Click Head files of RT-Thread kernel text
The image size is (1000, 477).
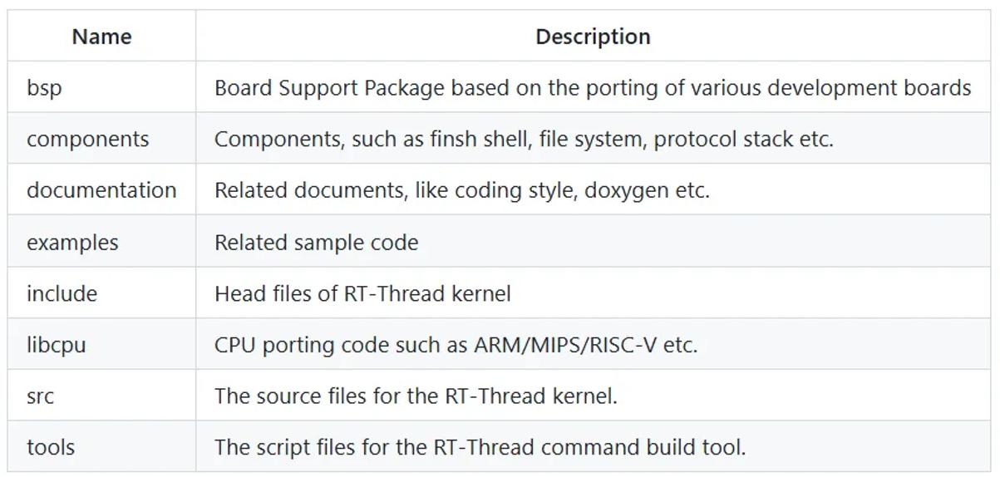[x=362, y=293]
